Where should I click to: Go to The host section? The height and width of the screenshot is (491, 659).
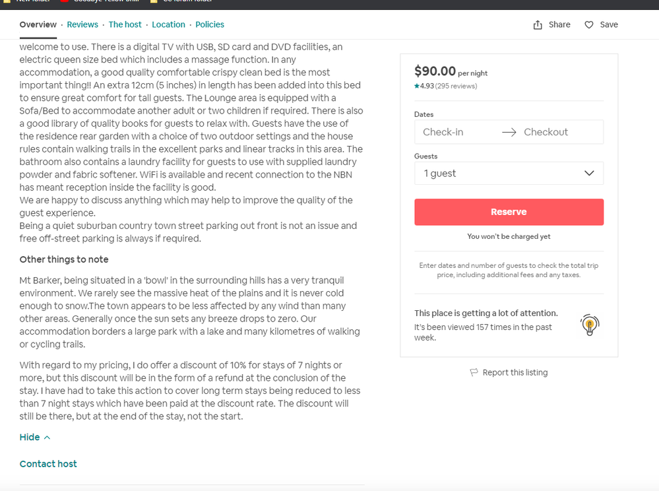125,24
